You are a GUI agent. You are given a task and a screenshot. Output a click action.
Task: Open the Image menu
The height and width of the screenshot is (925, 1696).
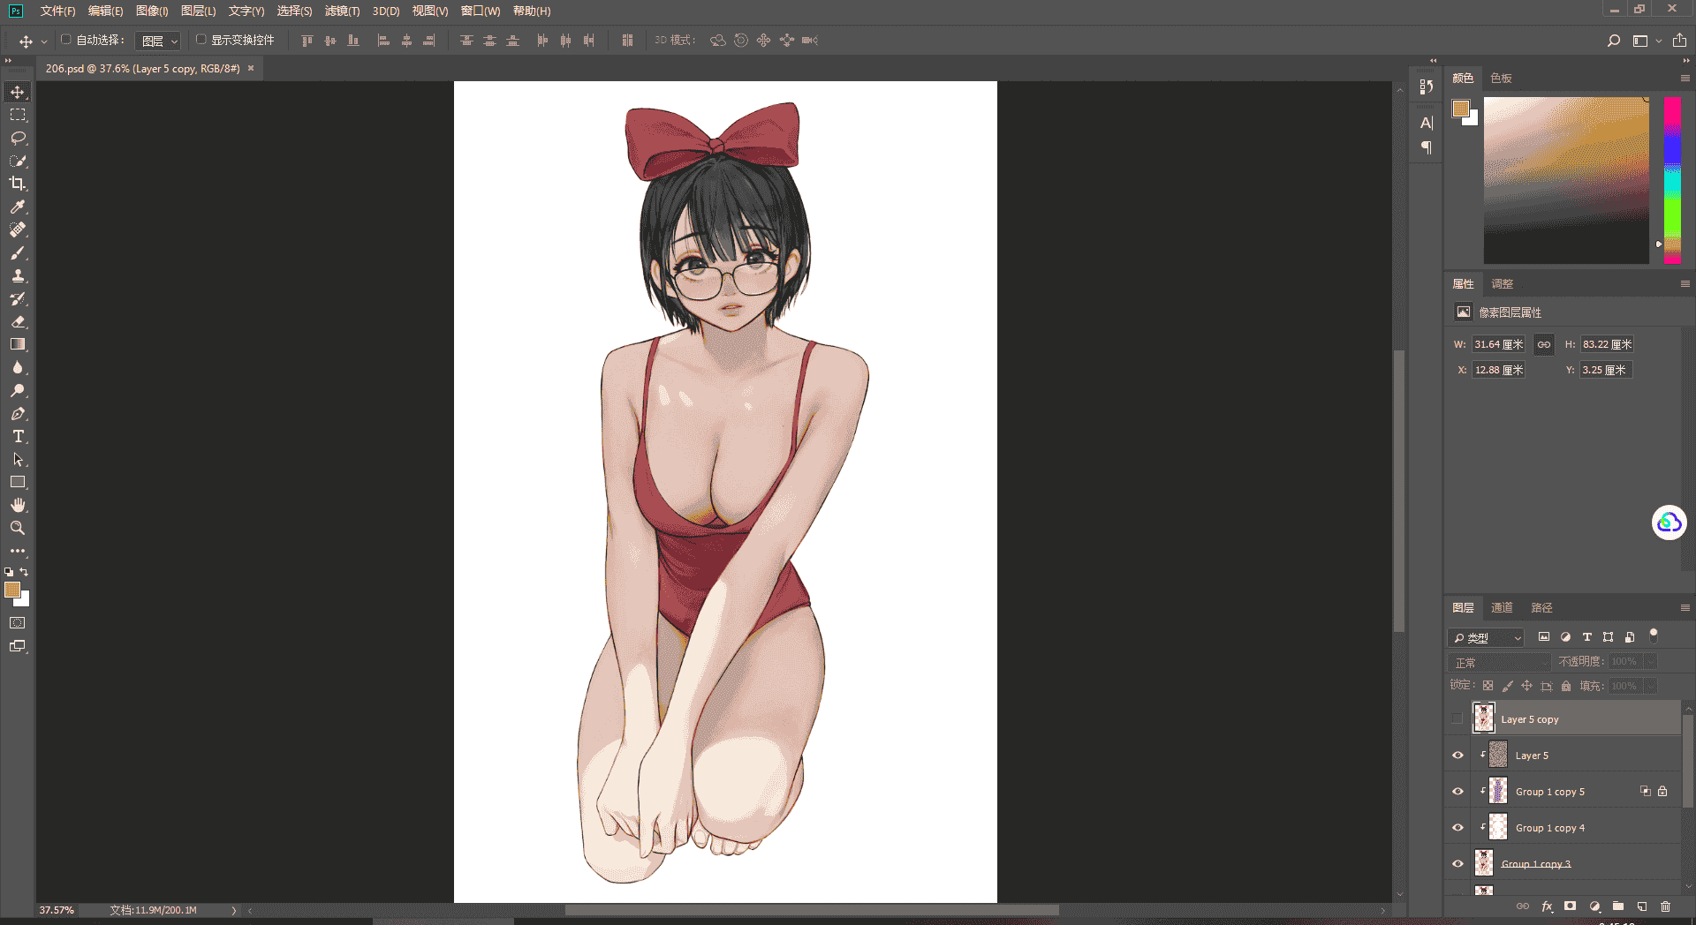click(152, 11)
